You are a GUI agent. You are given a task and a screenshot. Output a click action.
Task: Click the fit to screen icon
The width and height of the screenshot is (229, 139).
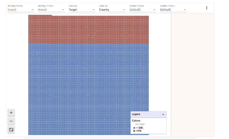[11, 130]
